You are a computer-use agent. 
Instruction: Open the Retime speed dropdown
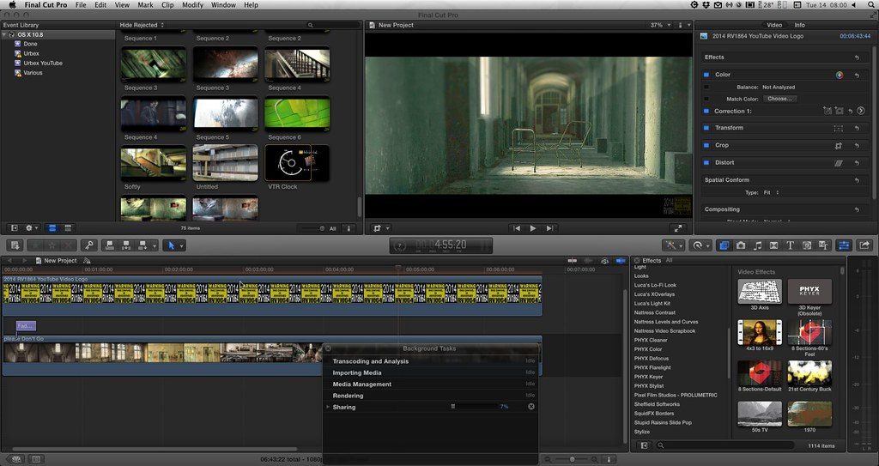pos(700,245)
